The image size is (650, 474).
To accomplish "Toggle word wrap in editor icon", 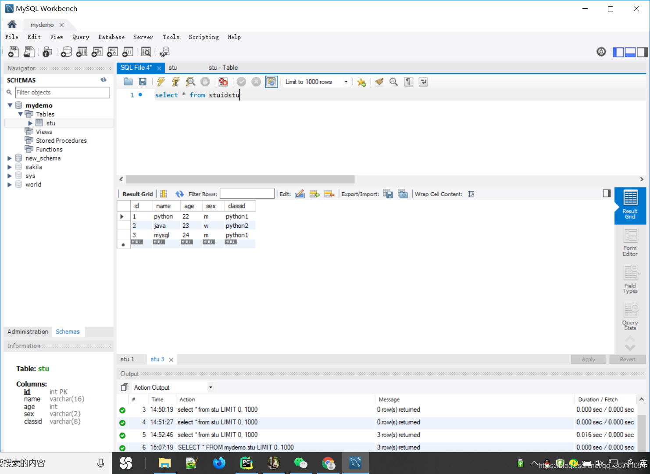I will click(x=423, y=82).
